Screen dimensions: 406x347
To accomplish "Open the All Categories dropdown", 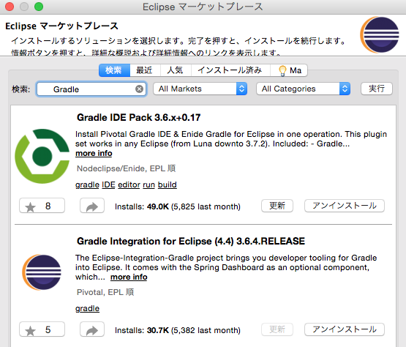I will tap(303, 89).
